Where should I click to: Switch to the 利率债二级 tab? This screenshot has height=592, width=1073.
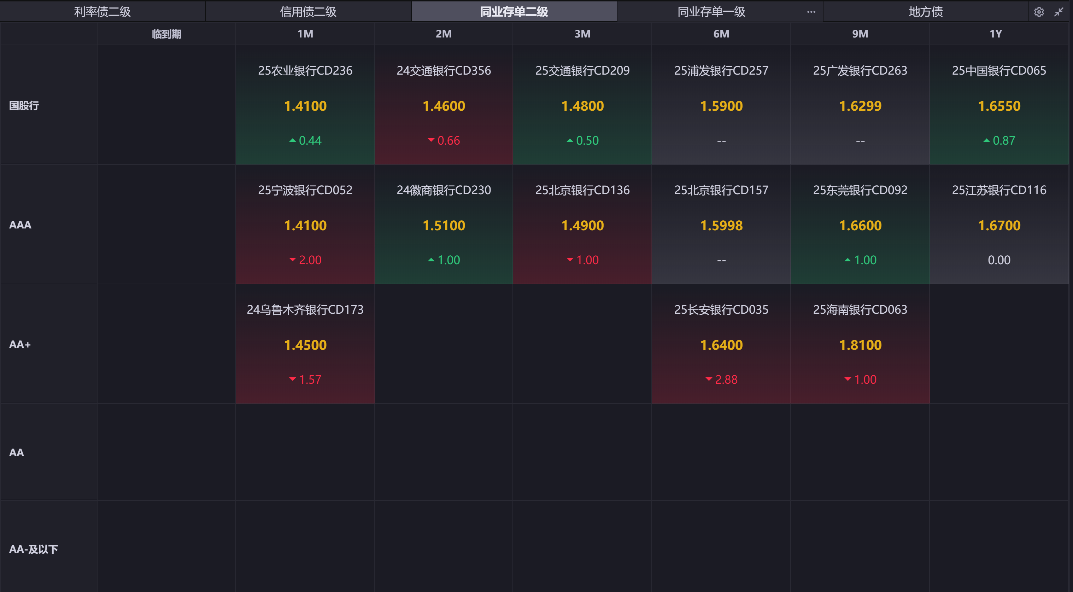point(102,12)
